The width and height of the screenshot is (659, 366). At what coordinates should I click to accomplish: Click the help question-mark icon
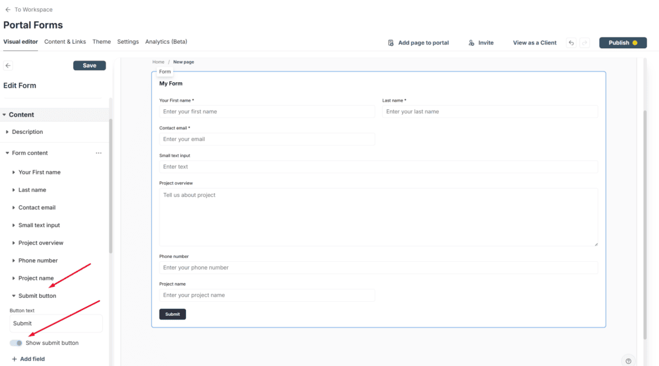[x=628, y=361]
